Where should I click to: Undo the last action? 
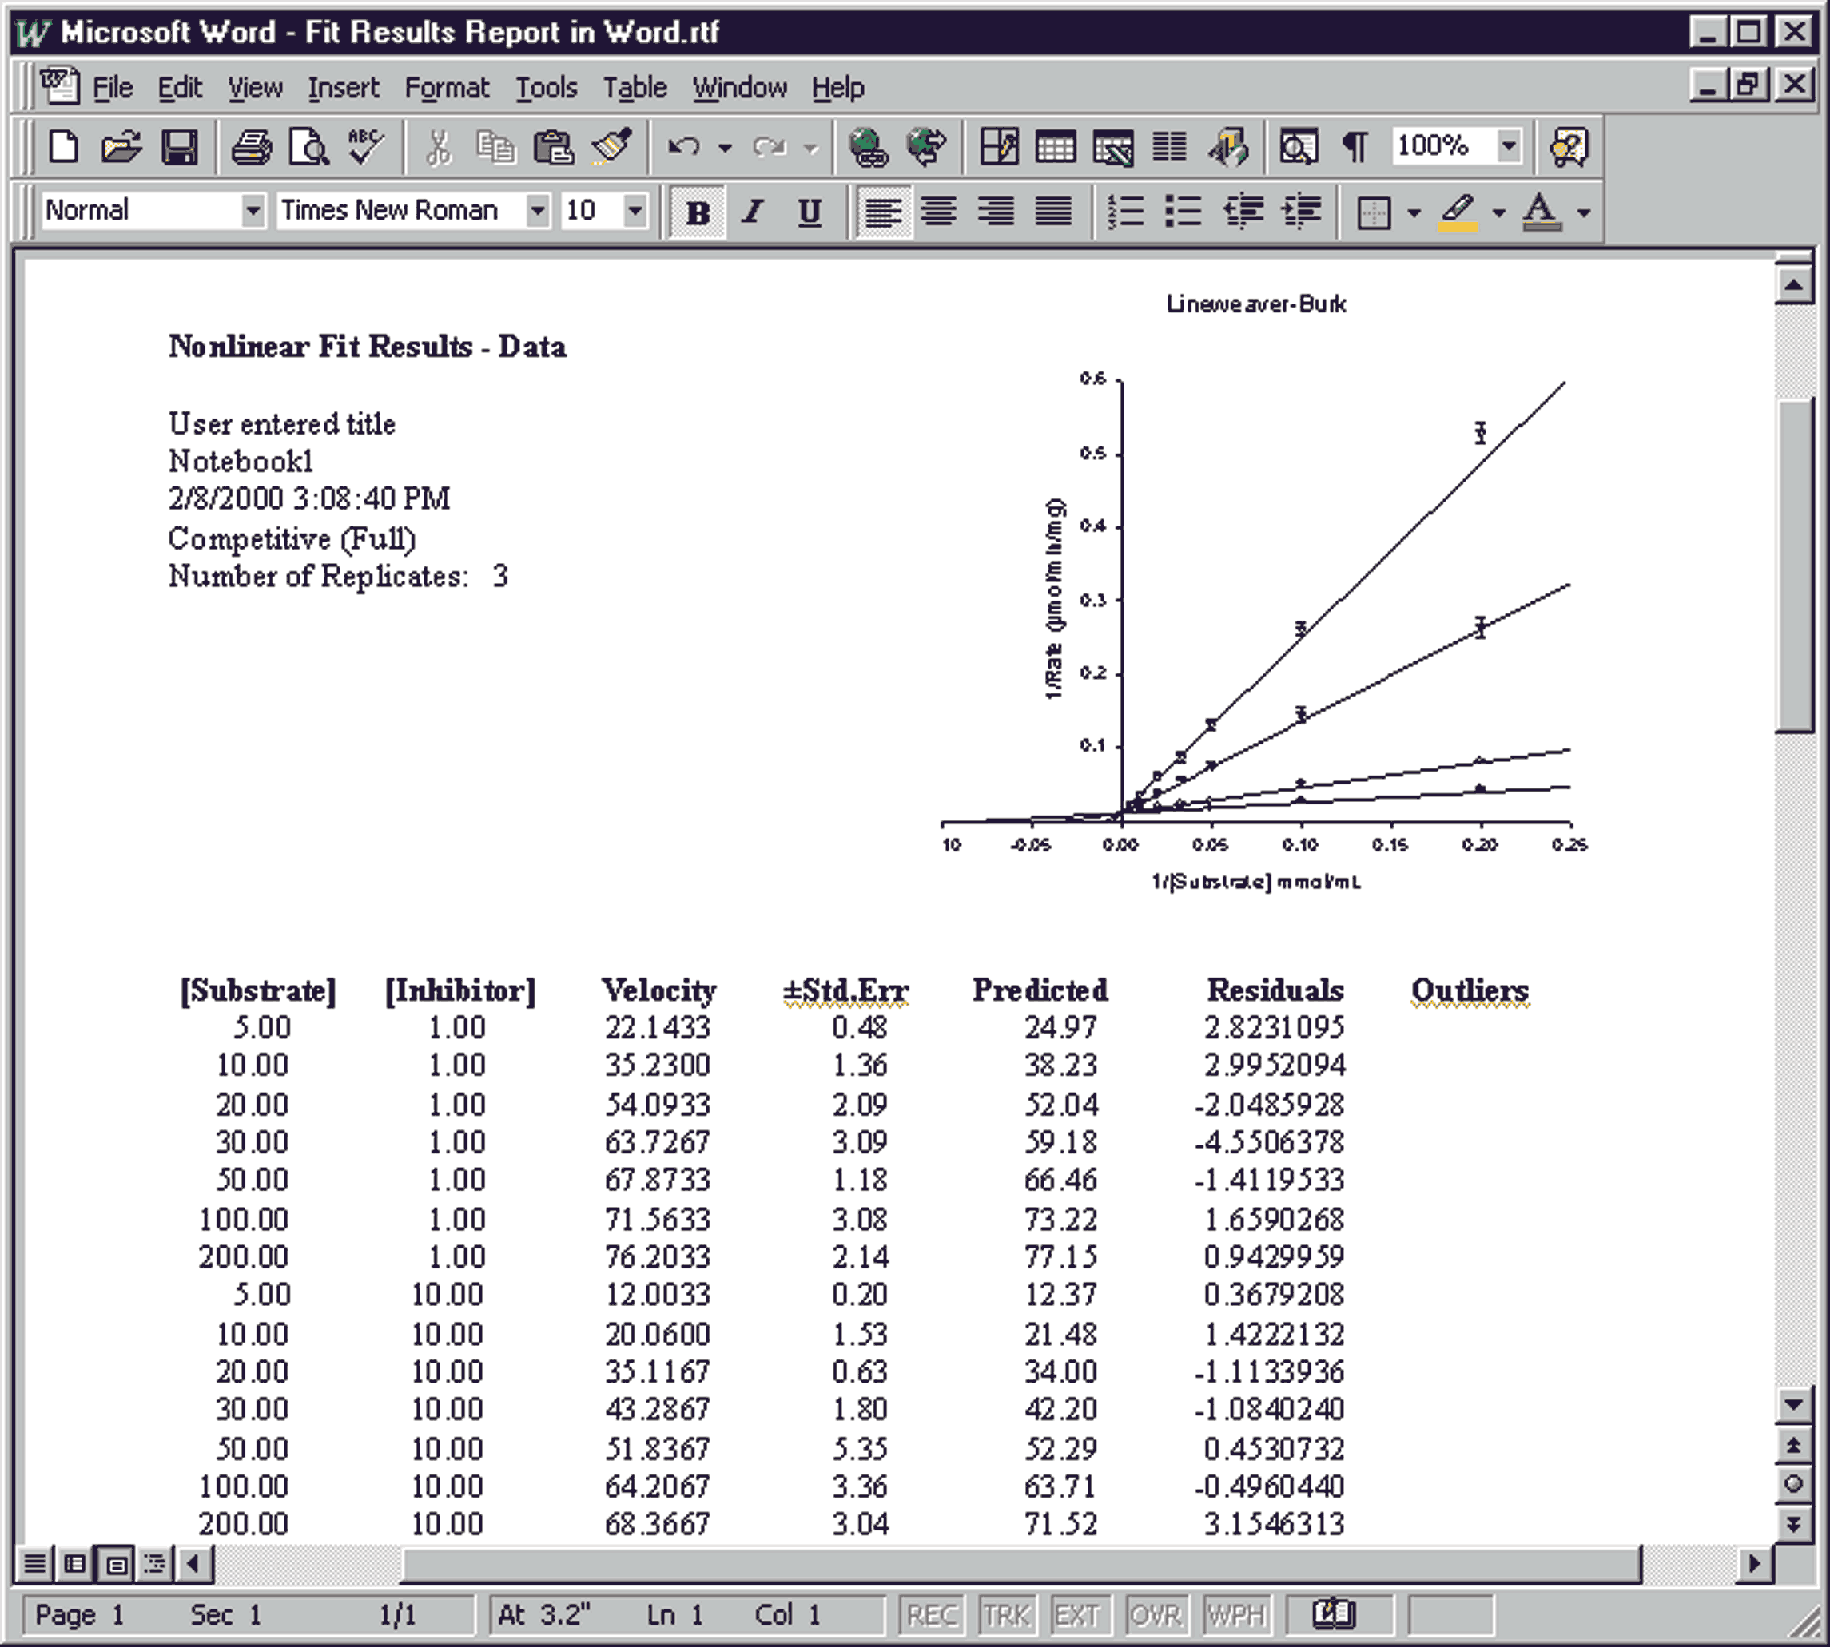(x=685, y=147)
